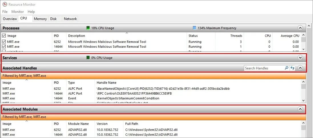313x138 pixels.
Task: Click the Associated Handles header title
Action: coord(20,68)
